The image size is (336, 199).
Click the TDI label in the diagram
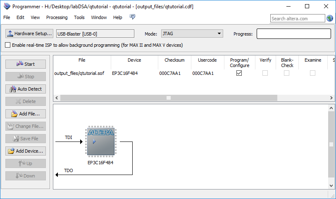[x=69, y=137]
